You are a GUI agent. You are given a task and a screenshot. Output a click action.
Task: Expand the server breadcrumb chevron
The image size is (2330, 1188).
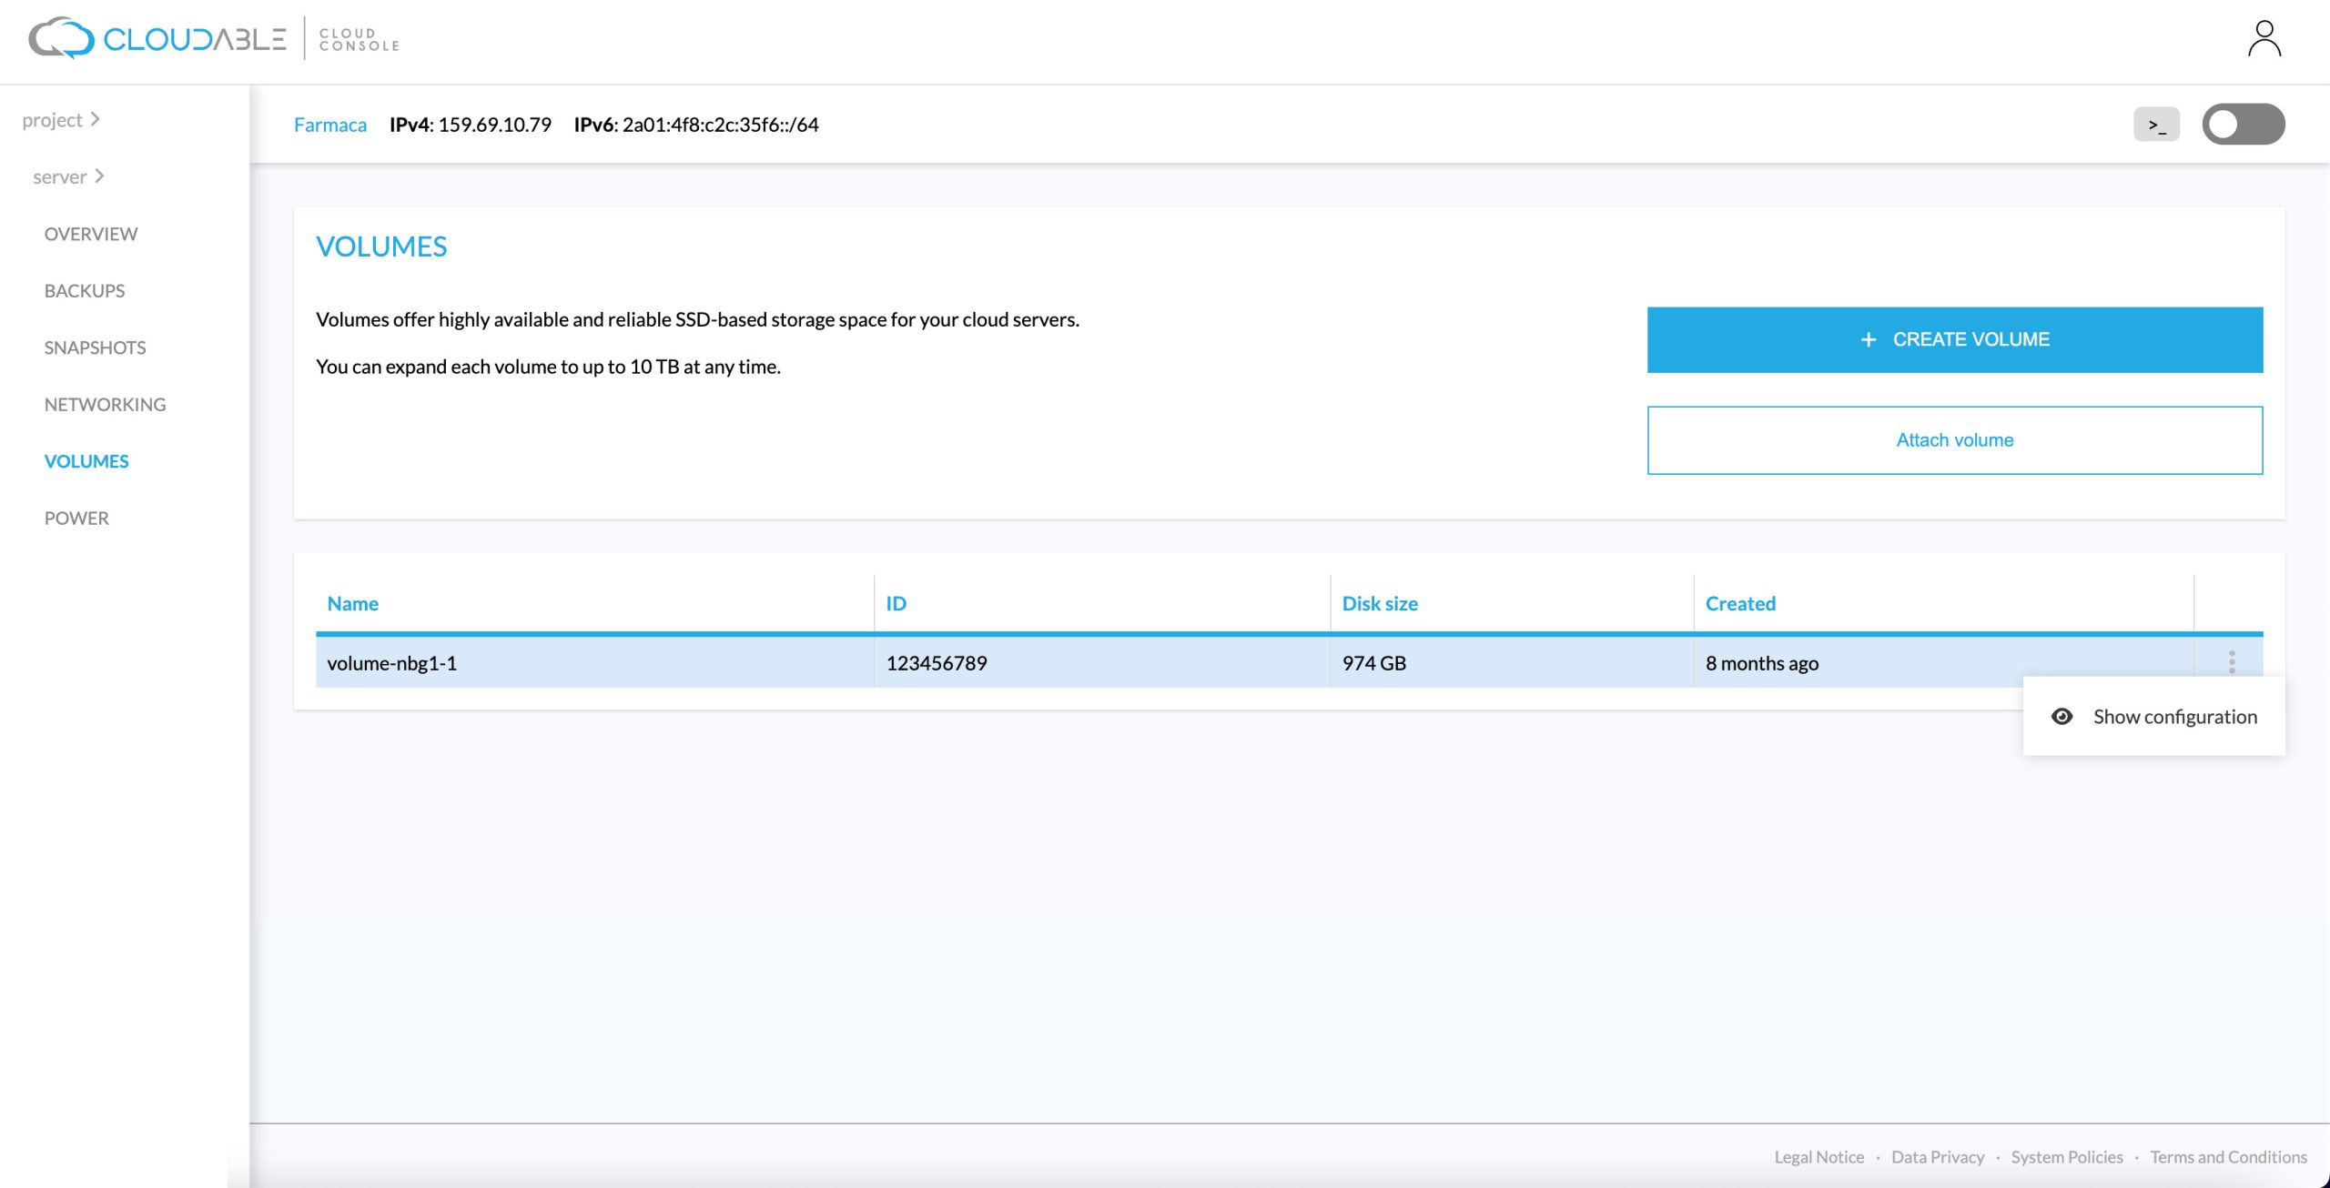coord(99,176)
